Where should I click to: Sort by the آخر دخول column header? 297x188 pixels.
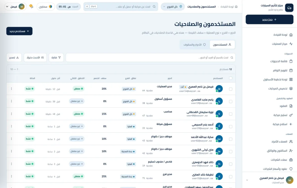[55, 78]
